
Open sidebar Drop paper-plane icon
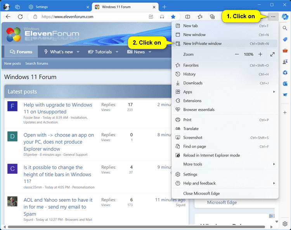coord(285,95)
